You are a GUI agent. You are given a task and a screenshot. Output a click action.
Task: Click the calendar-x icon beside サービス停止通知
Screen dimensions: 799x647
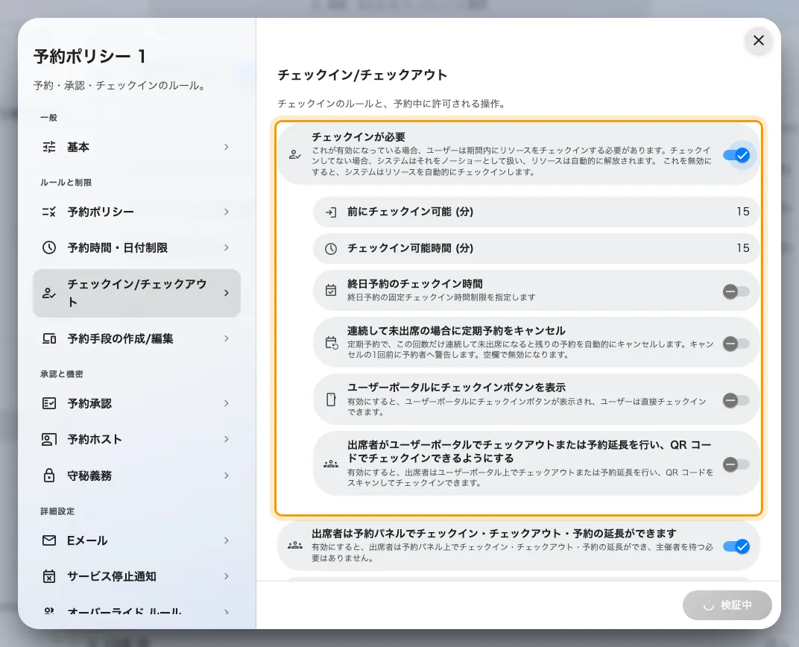coord(49,576)
